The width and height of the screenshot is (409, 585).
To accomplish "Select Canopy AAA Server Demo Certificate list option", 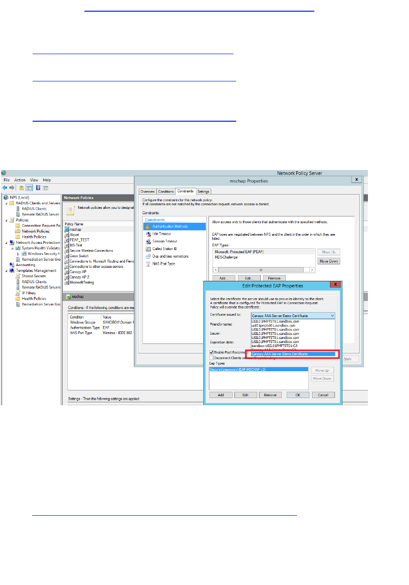I will [x=293, y=354].
